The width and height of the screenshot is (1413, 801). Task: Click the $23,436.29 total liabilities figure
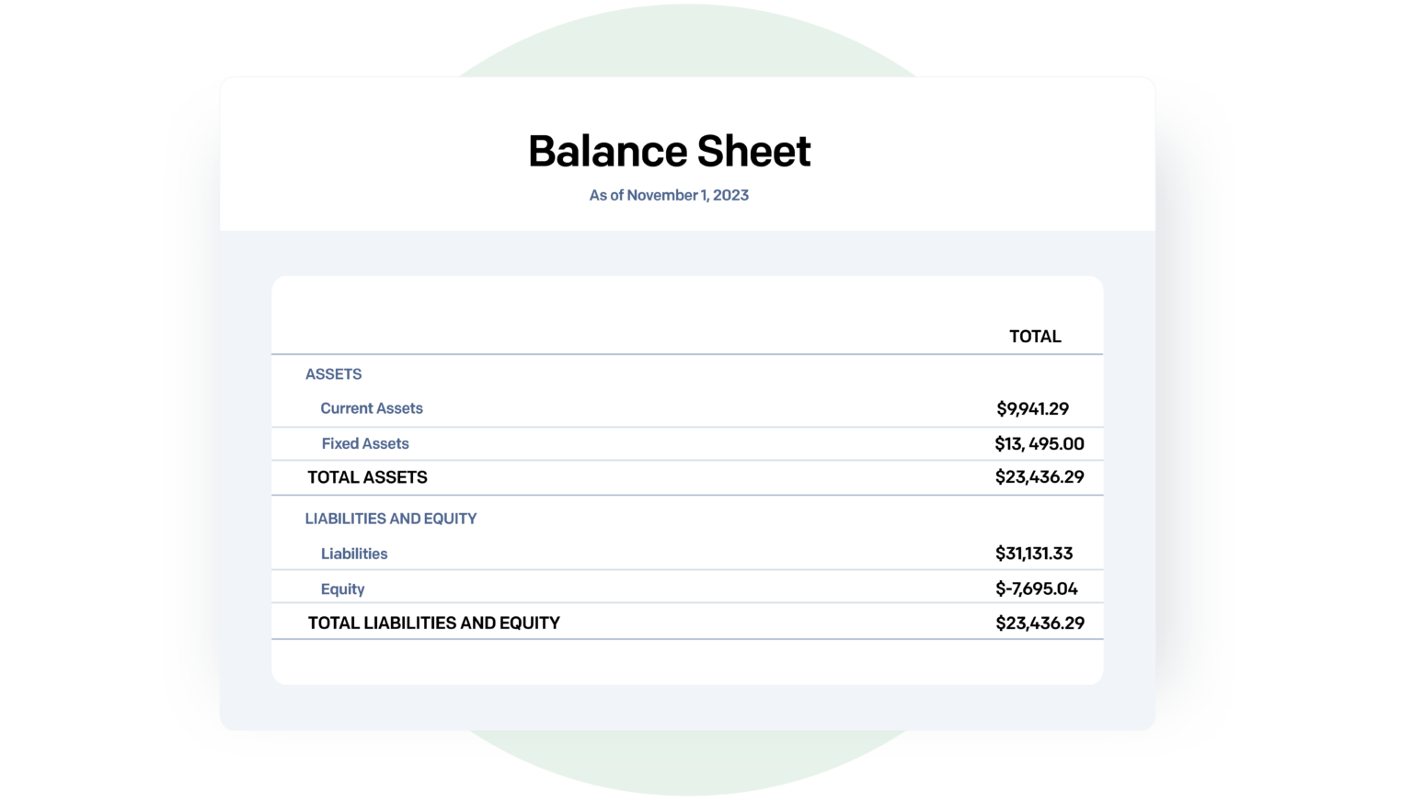tap(1040, 623)
